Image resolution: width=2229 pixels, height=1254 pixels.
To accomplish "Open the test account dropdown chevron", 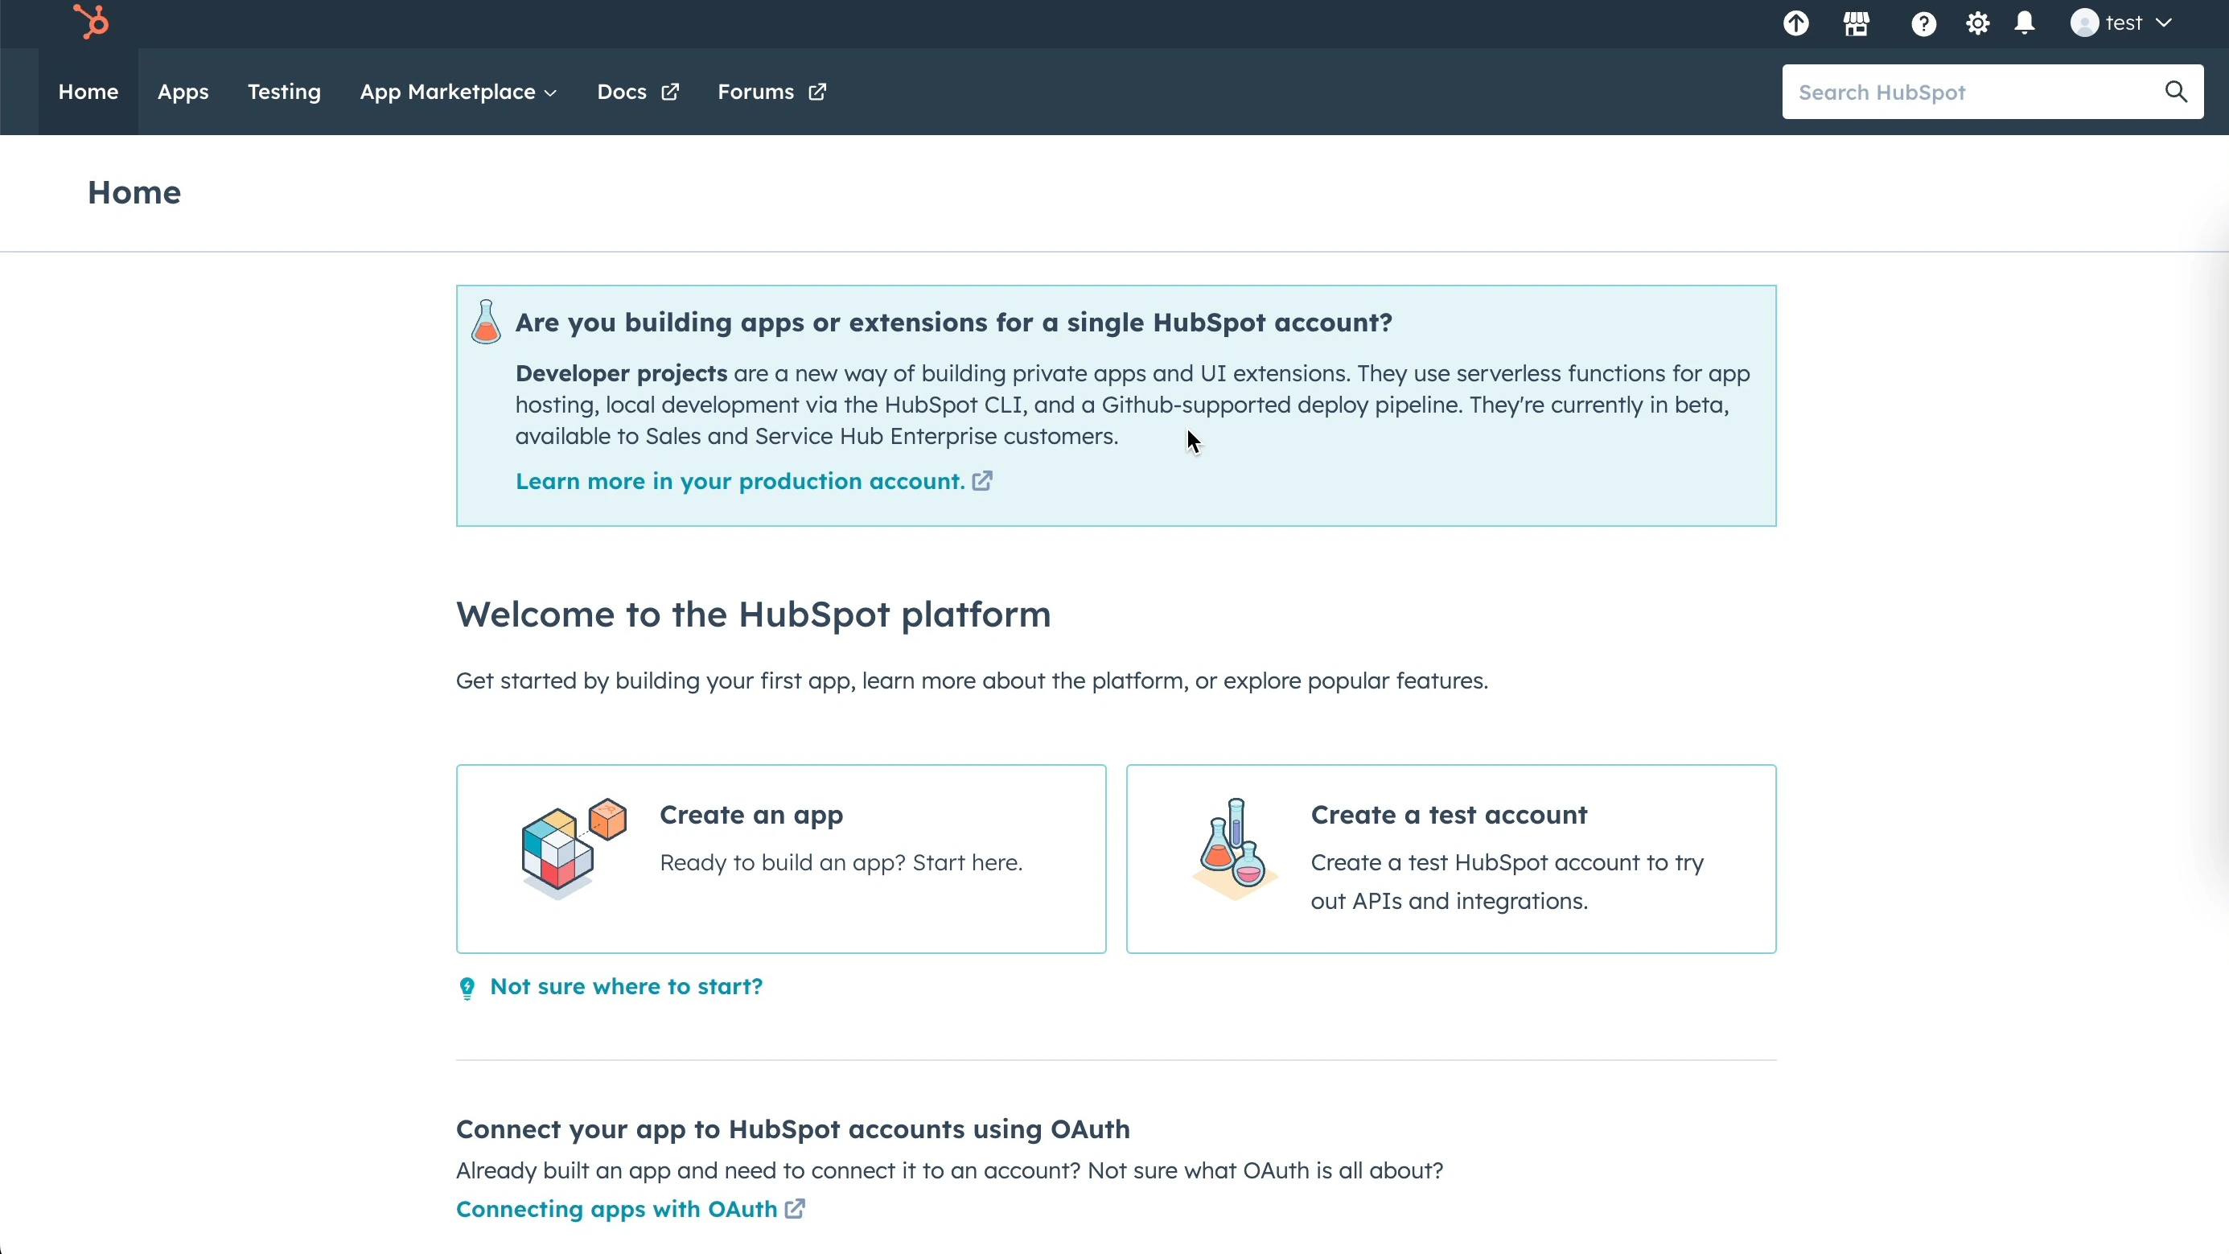I will click(x=2164, y=23).
